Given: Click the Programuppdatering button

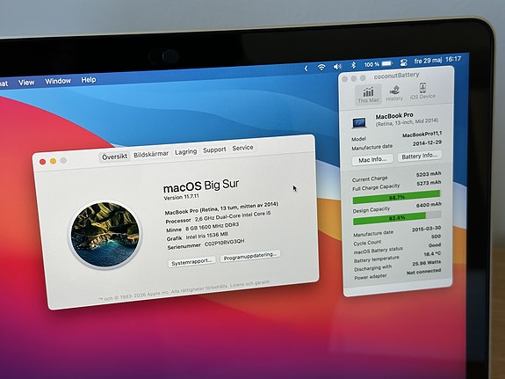Looking at the screenshot, I should tap(250, 257).
